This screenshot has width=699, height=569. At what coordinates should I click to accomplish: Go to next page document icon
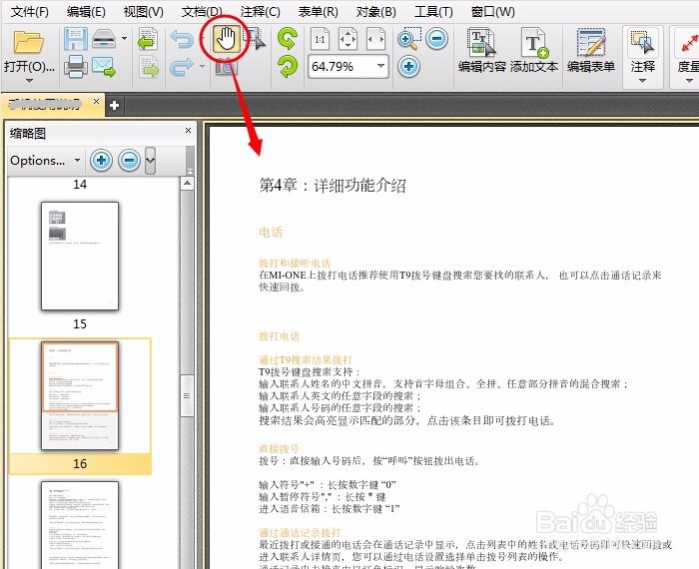tap(149, 67)
